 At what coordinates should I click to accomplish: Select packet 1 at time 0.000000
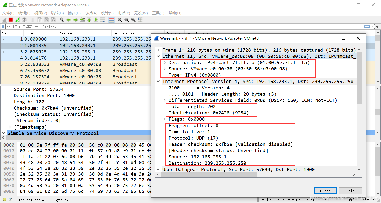pyautogui.click(x=76, y=39)
